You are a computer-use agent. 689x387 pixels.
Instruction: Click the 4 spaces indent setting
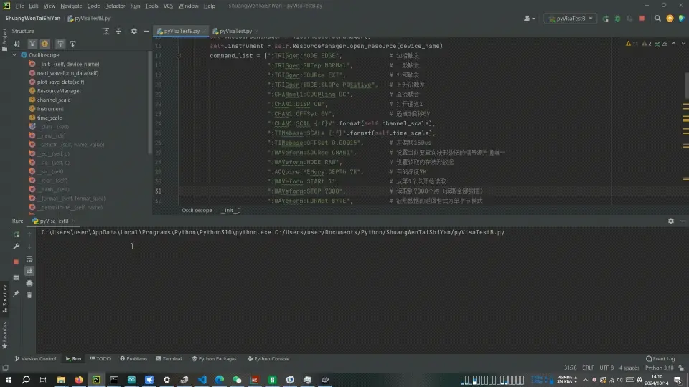(x=629, y=368)
